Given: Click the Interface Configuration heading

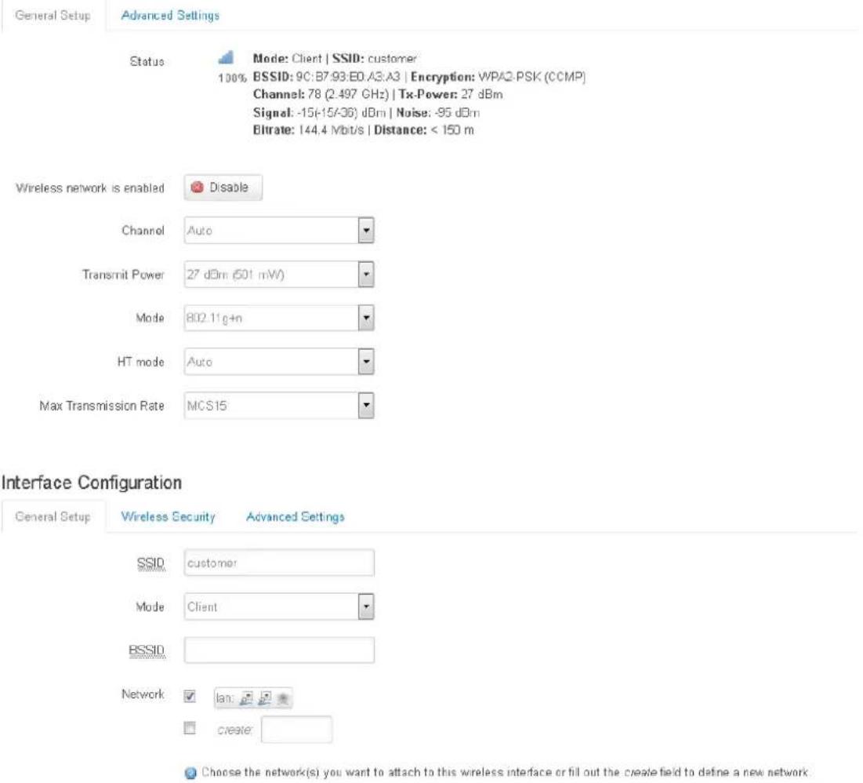Looking at the screenshot, I should [92, 483].
